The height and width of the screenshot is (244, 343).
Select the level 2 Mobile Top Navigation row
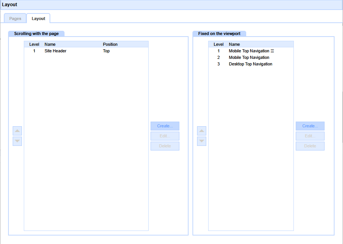249,57
